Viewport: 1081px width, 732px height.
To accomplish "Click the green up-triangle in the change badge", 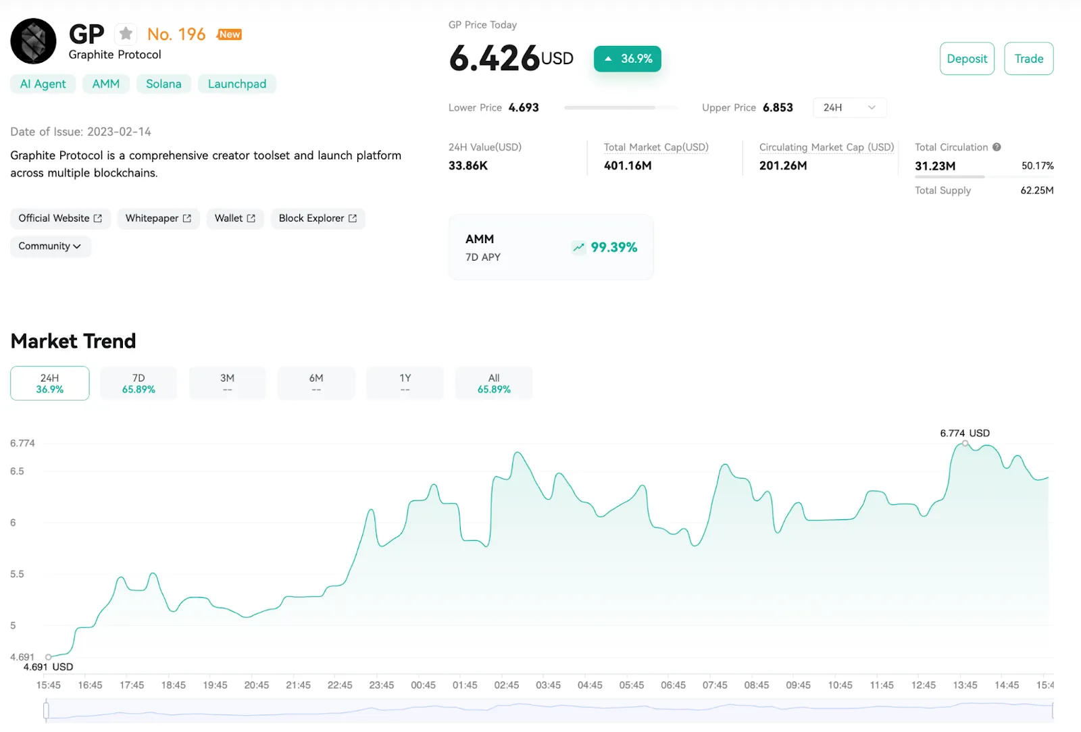I will click(x=608, y=59).
